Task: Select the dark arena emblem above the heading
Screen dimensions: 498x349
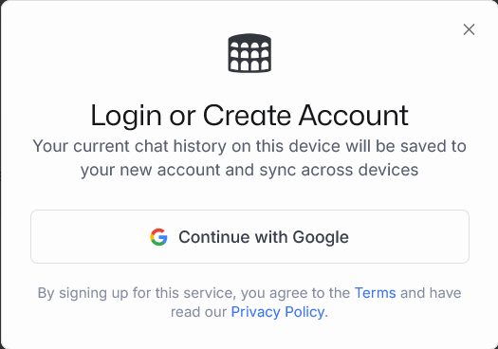Action: (x=249, y=53)
